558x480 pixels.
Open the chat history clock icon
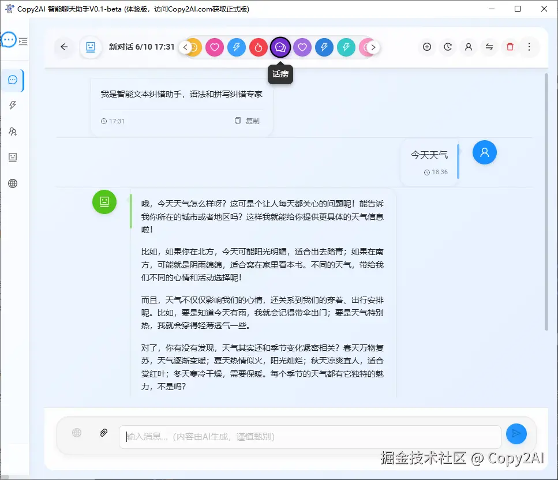coord(448,47)
